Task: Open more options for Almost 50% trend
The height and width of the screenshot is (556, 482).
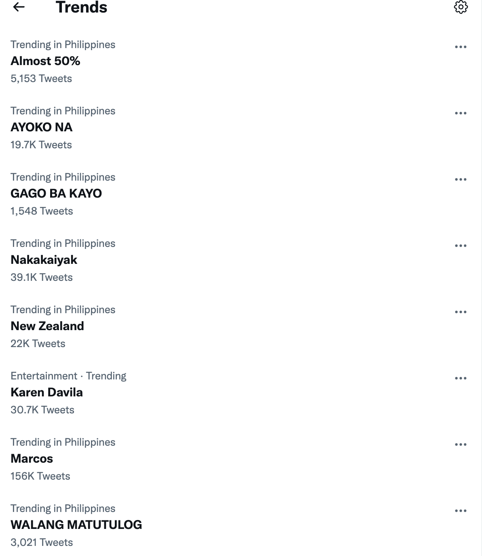Action: 461,47
